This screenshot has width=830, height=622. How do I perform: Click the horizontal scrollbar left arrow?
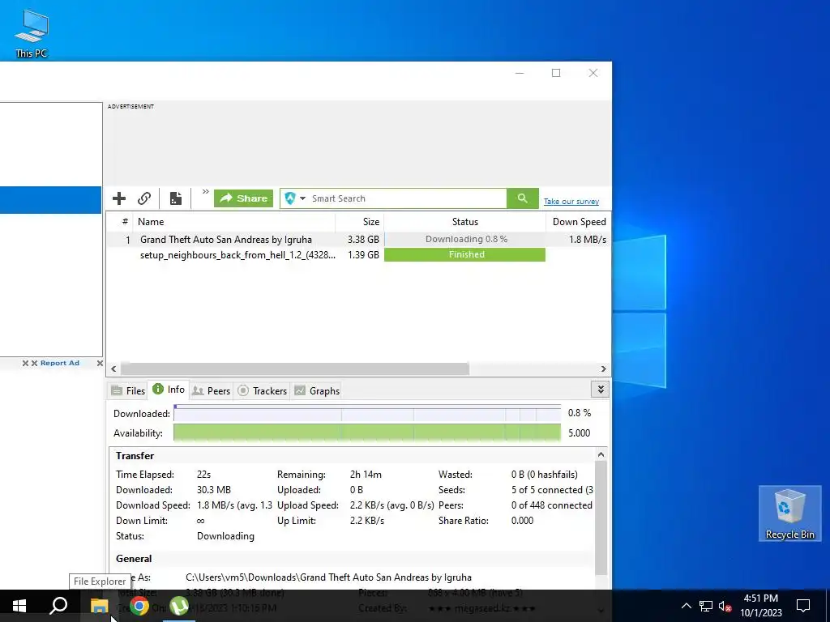pyautogui.click(x=113, y=369)
